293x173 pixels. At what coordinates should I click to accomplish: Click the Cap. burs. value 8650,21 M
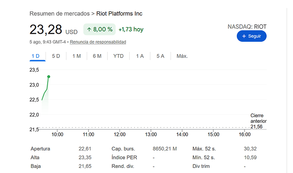pos(165,149)
